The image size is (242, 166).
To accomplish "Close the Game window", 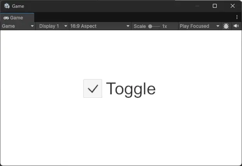I will point(233,6).
